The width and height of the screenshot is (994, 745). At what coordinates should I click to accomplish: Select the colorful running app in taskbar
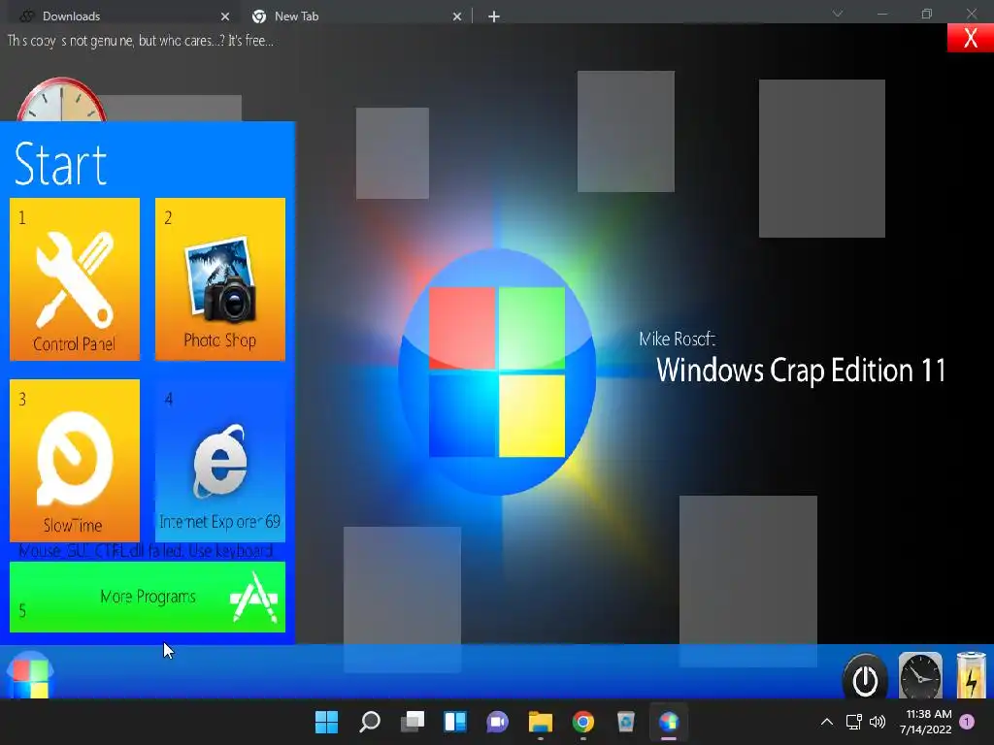(x=669, y=722)
